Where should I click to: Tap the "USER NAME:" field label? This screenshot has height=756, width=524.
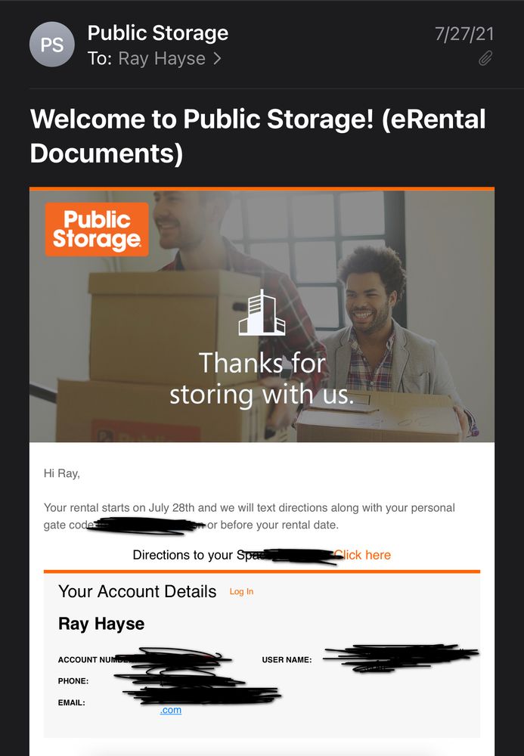coord(287,659)
